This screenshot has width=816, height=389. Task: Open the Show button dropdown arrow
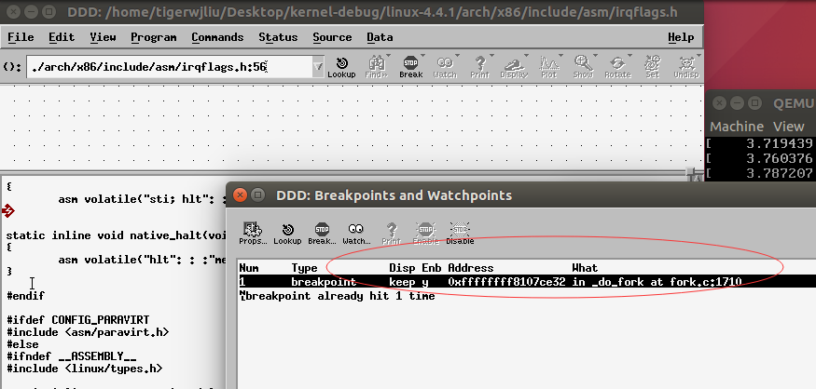click(x=595, y=56)
